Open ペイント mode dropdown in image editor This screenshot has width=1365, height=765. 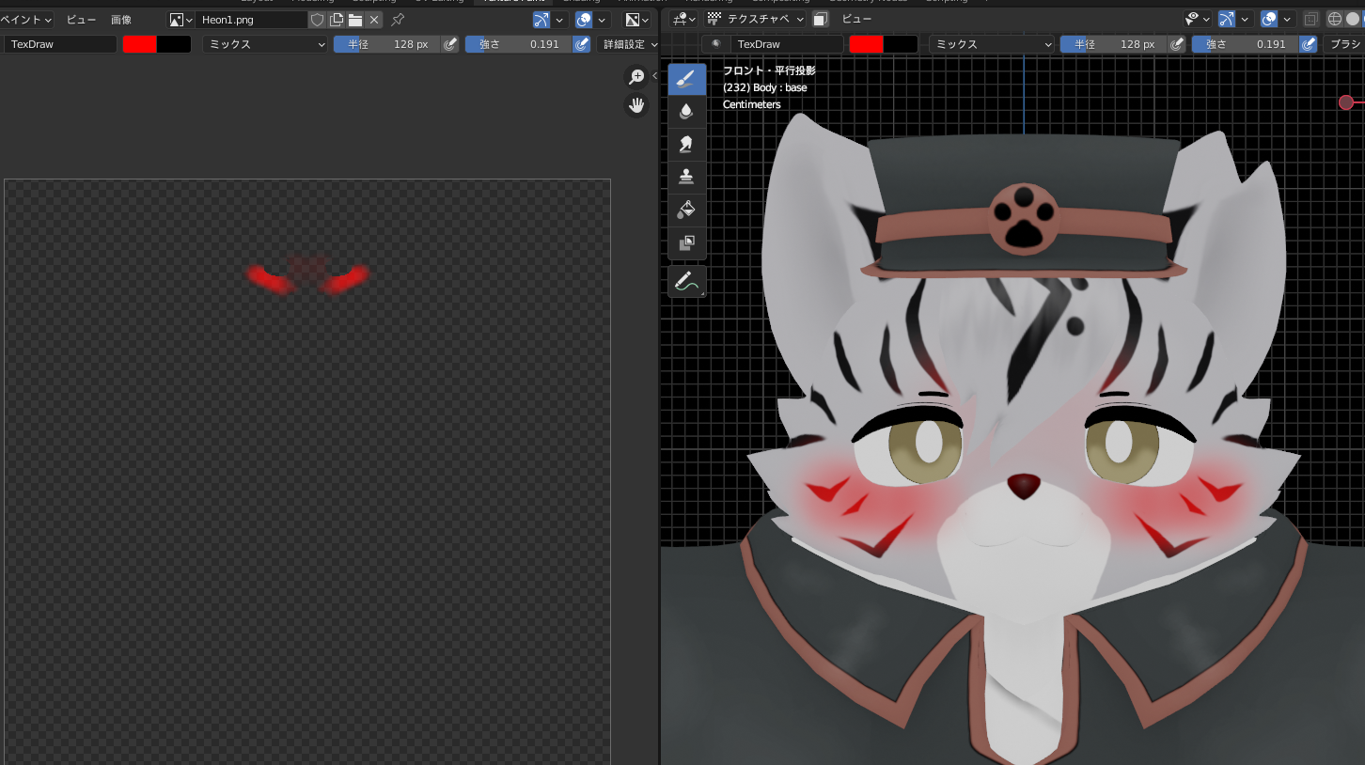coord(26,20)
